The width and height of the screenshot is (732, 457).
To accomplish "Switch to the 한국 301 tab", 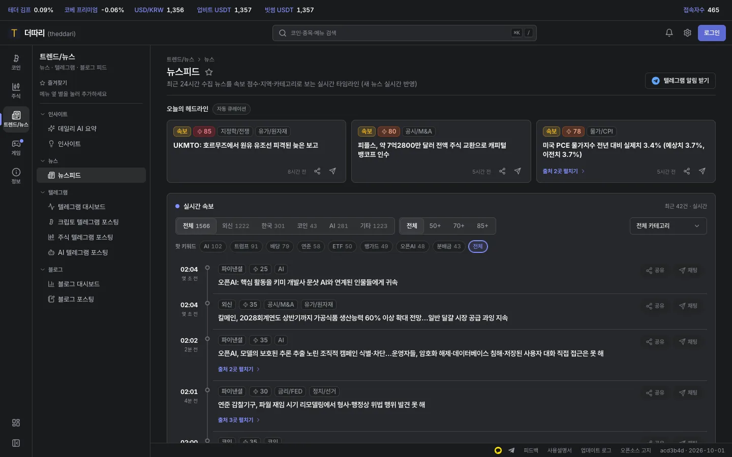I will click(273, 226).
